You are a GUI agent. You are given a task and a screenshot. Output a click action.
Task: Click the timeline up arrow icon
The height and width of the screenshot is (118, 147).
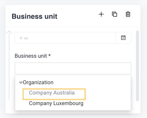[9, 32]
